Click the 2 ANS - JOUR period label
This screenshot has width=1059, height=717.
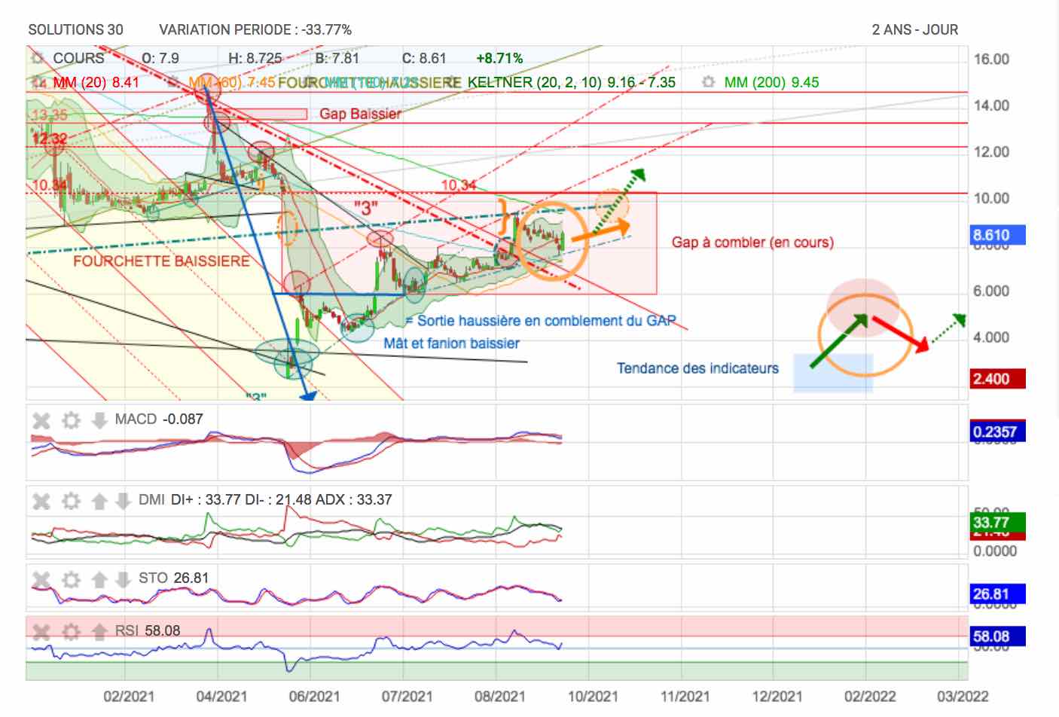[915, 30]
